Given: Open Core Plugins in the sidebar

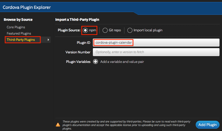Looking at the screenshot, I should [16, 27].
